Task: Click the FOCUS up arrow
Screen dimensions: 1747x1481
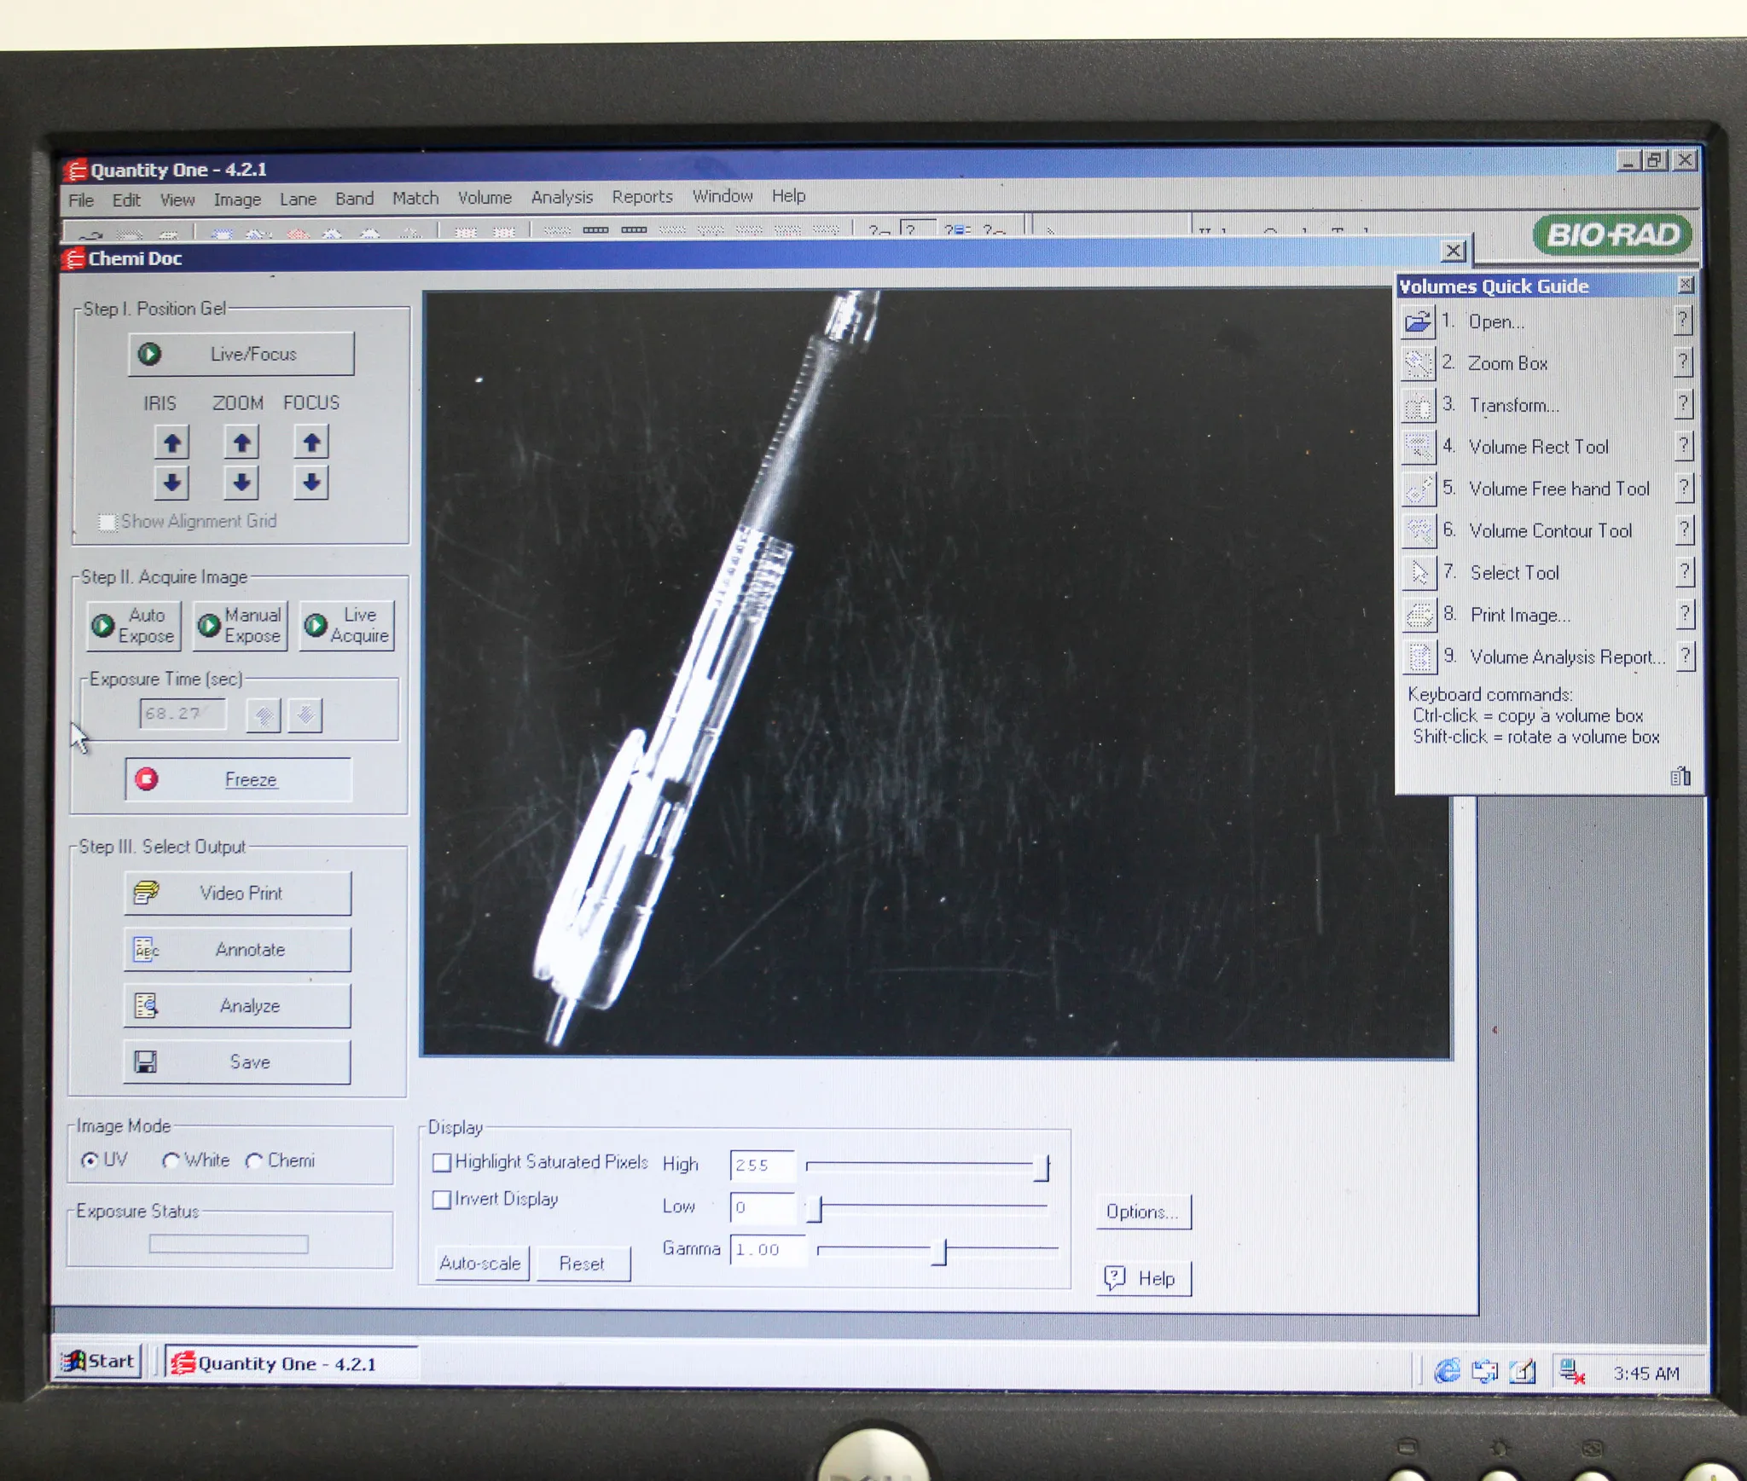Action: click(x=311, y=443)
